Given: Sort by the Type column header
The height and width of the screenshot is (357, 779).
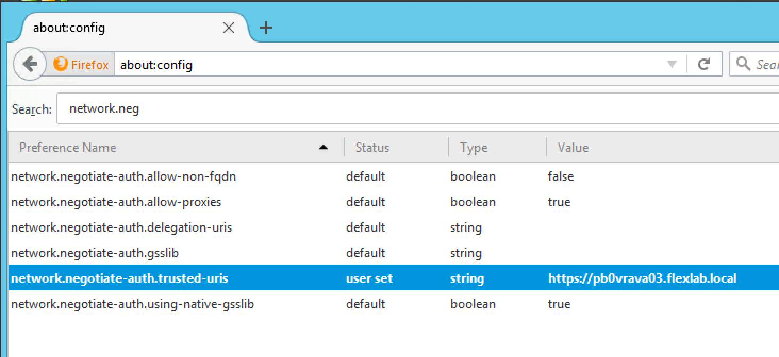Looking at the screenshot, I should pos(498,148).
